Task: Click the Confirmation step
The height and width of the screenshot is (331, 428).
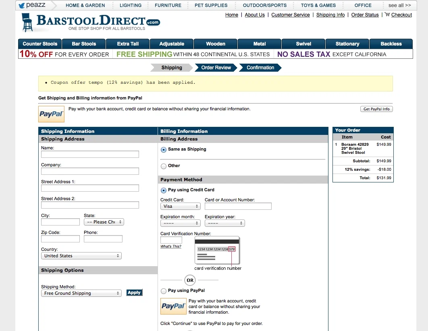Action: tap(260, 68)
